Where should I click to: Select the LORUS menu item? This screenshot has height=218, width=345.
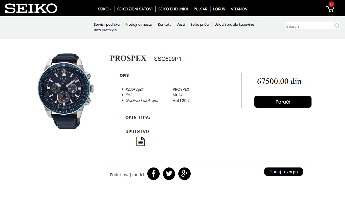pyautogui.click(x=219, y=9)
